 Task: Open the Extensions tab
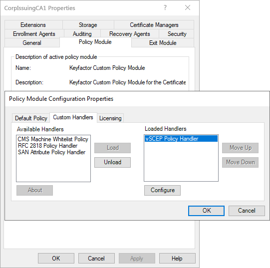(33, 25)
